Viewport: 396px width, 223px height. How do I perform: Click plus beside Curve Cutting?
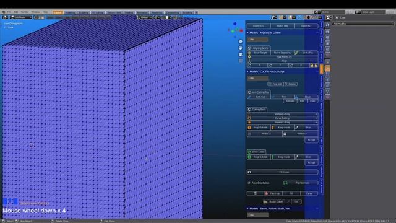click(316, 118)
